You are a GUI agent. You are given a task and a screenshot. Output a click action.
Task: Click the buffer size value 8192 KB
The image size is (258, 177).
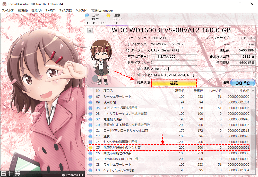(243, 38)
